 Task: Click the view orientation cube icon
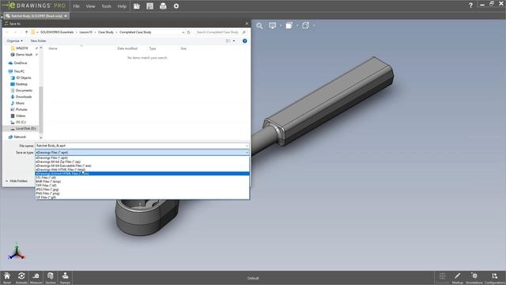pos(289,25)
